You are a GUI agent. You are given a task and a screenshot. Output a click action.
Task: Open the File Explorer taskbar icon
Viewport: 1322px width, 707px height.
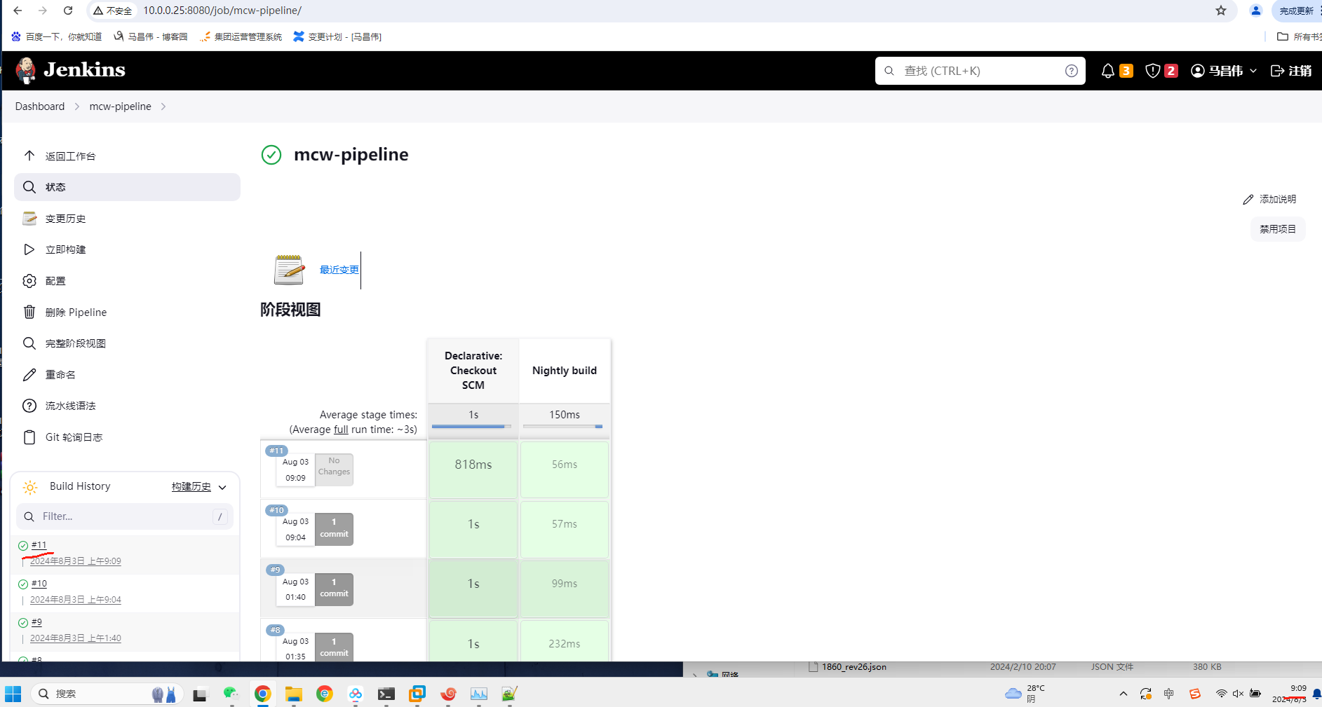(x=294, y=694)
